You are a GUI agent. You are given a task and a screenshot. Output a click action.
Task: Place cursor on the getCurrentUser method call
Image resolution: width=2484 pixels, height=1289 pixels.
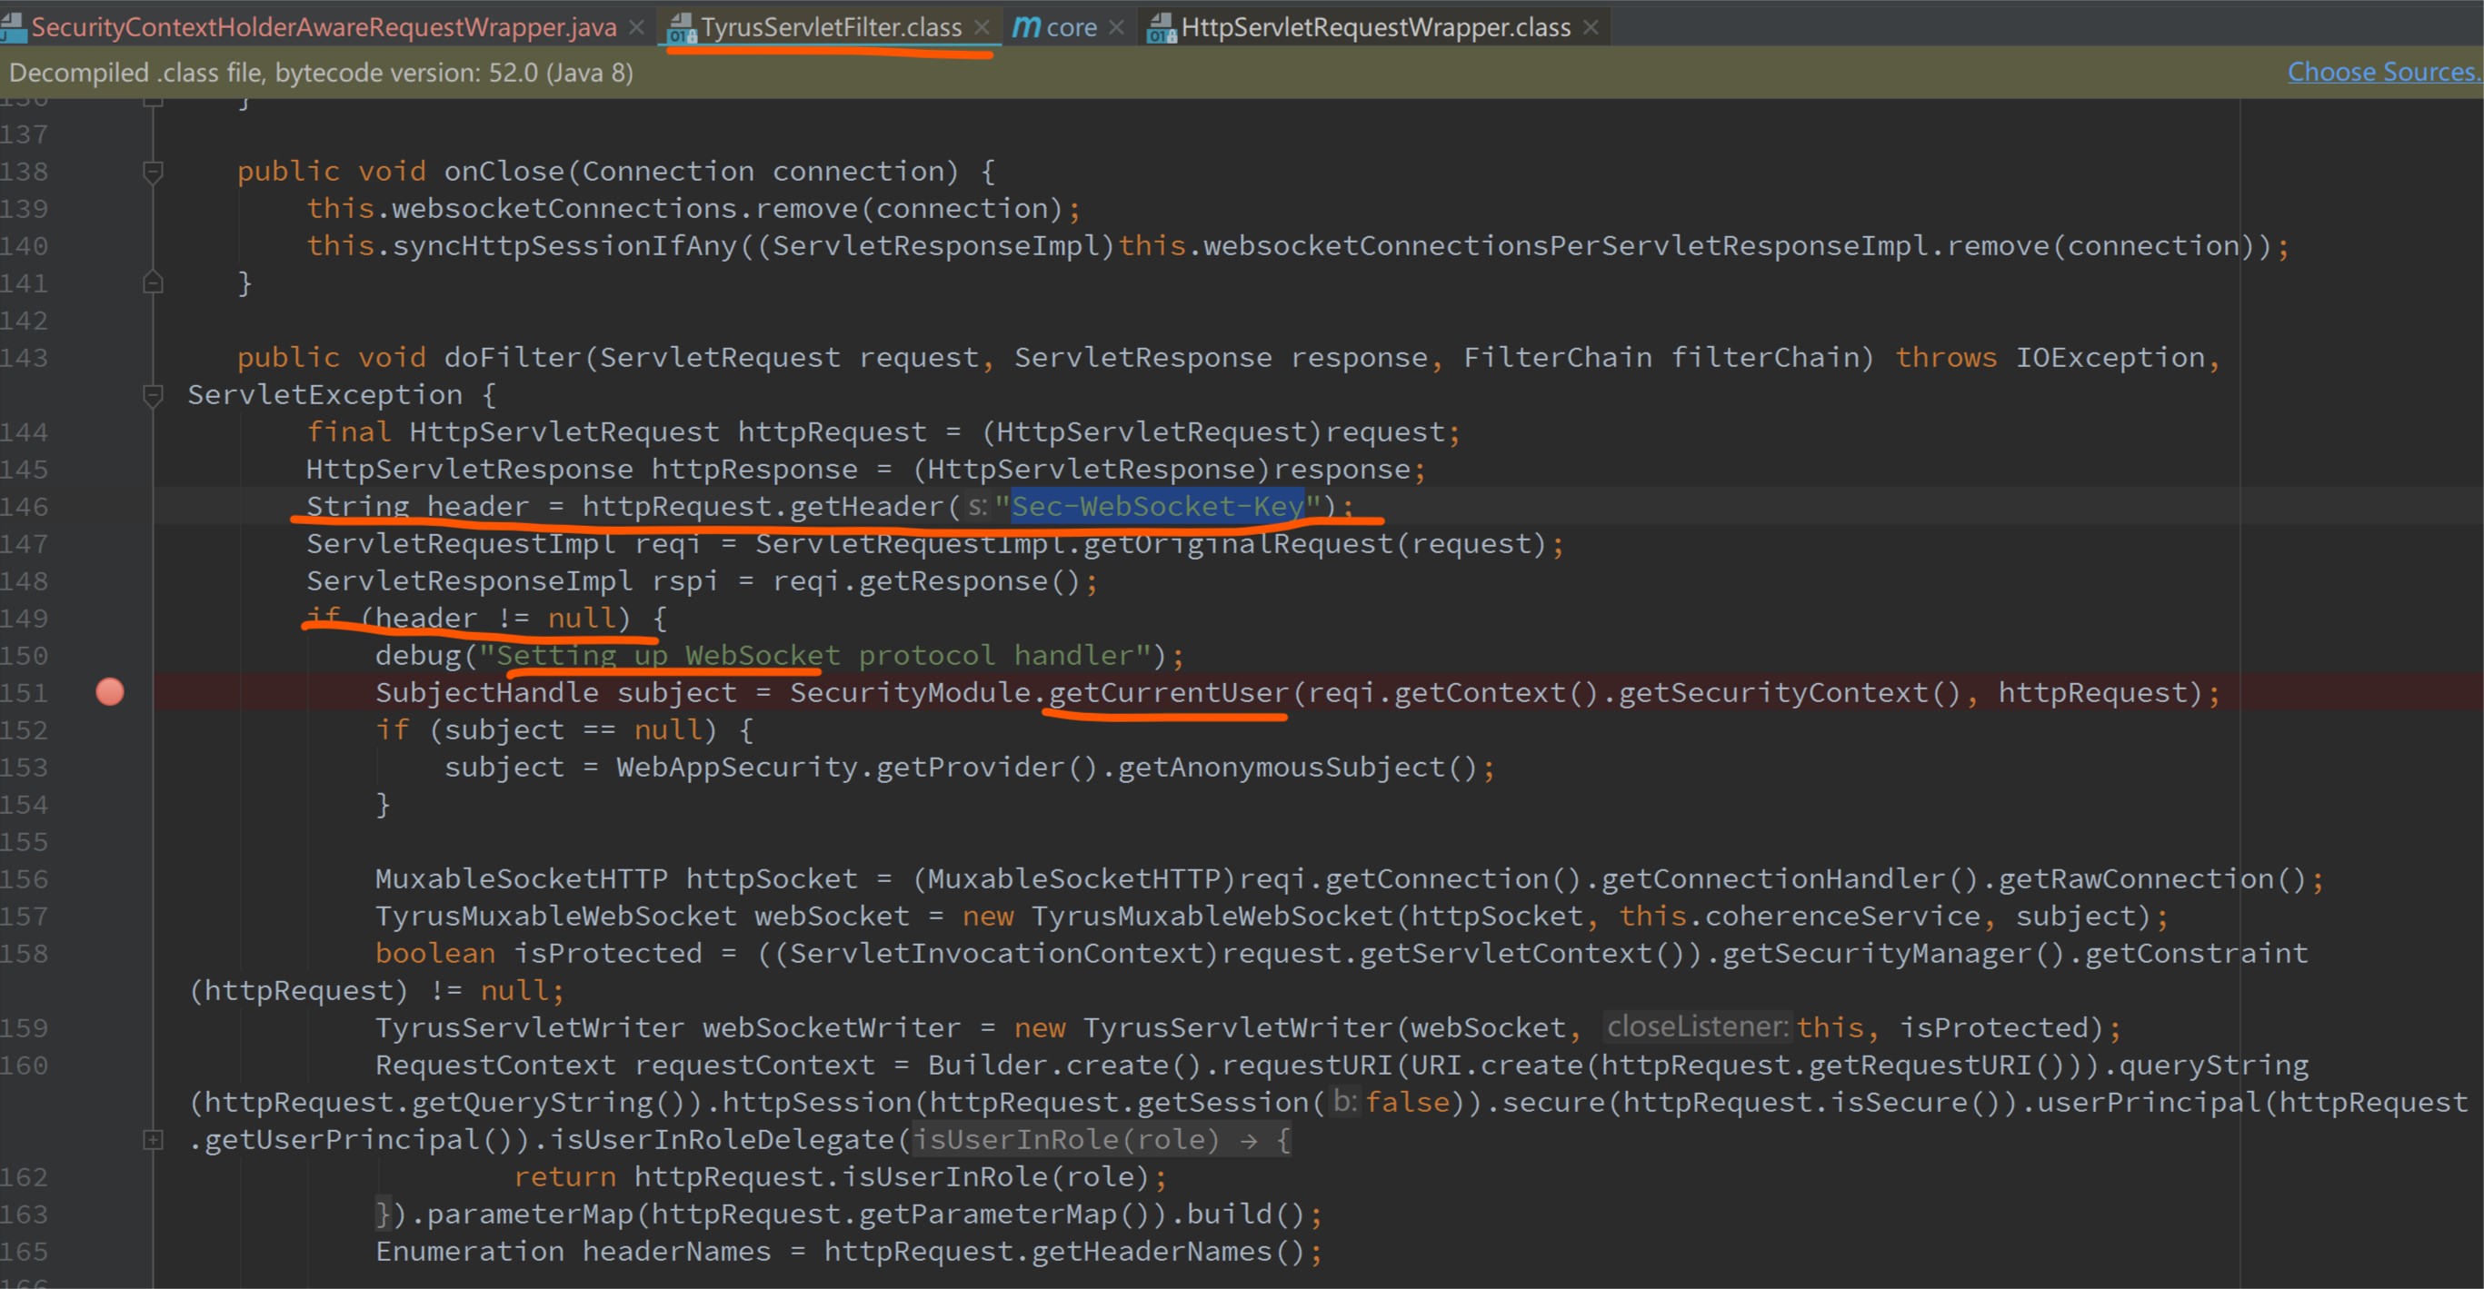[x=1168, y=692]
